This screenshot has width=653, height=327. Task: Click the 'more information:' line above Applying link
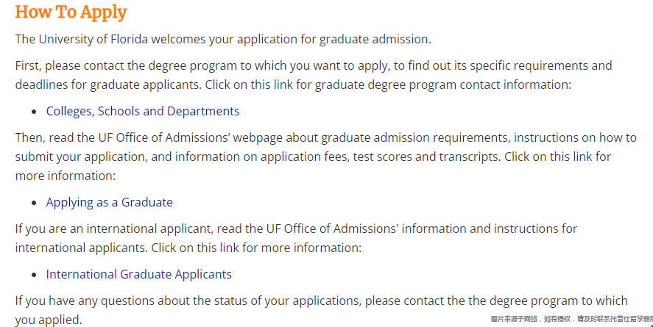pyautogui.click(x=66, y=176)
